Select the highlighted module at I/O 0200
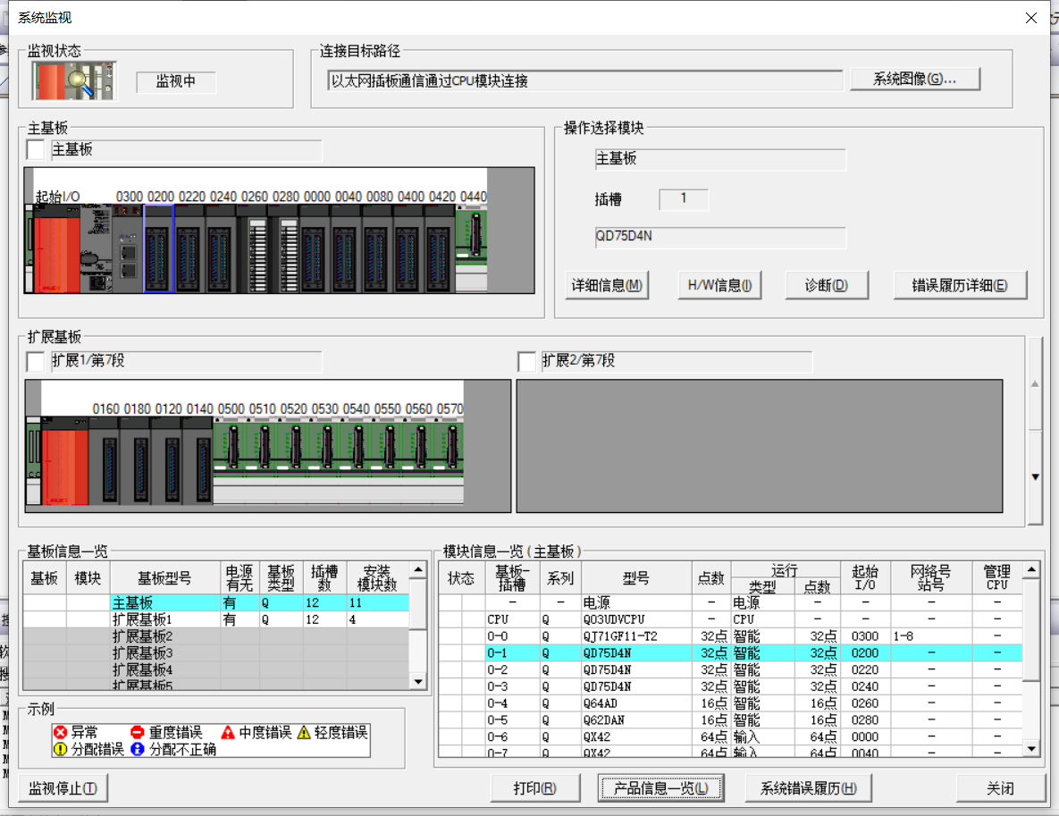The image size is (1059, 816). coord(158,248)
